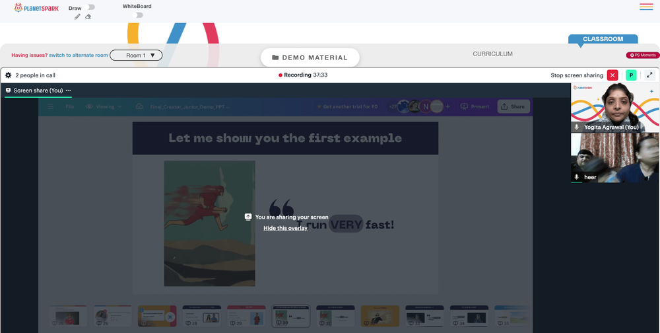This screenshot has width=660, height=333.
Task: Select slide thumbnail 34
Action: point(469,316)
